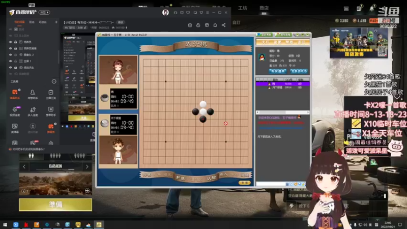Open the 榜单助手 tool
Screen dimensions: 407x229
[x=50, y=111]
